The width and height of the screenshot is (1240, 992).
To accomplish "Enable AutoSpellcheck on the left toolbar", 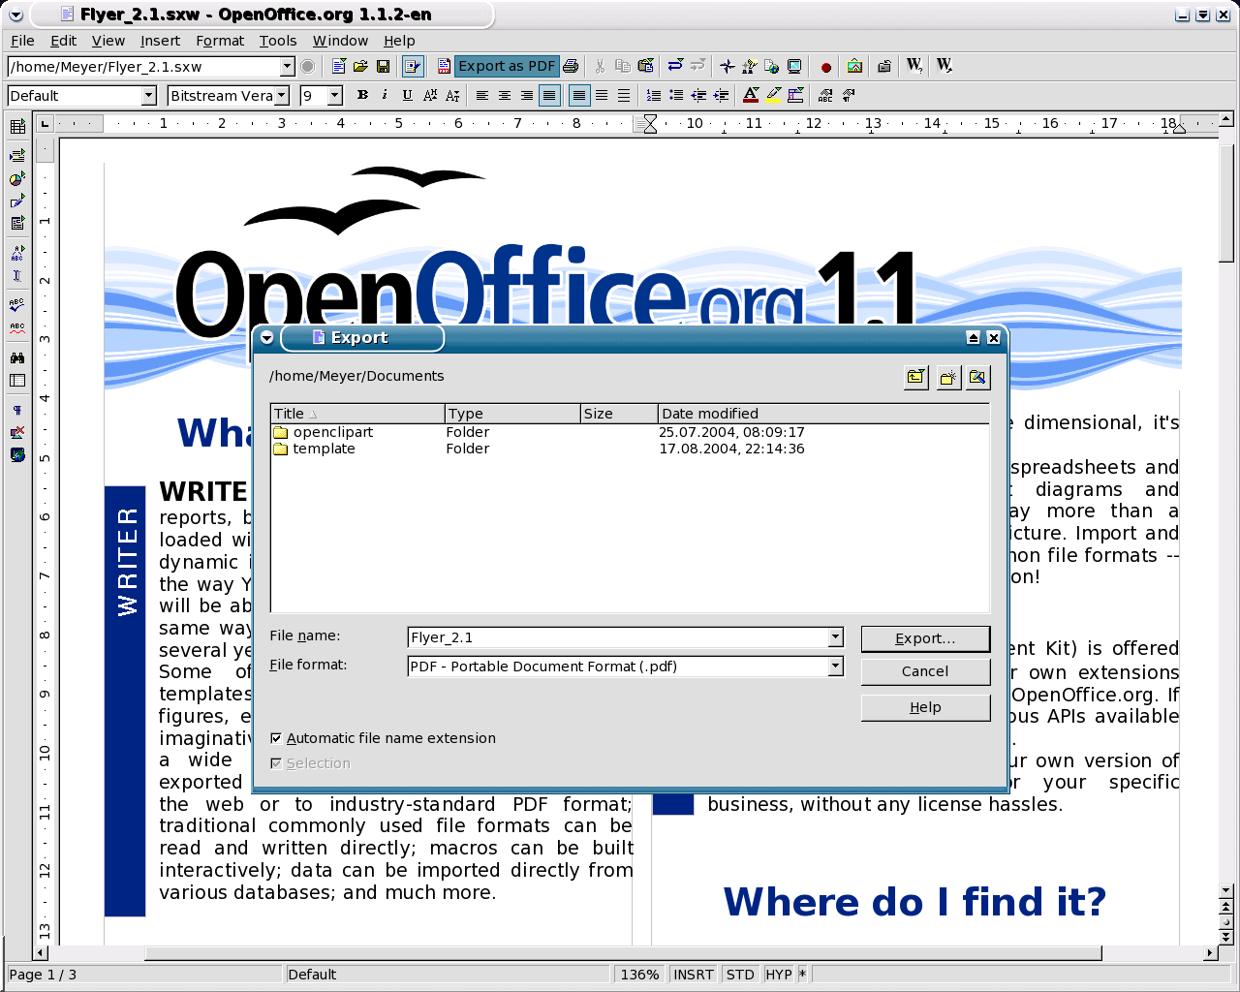I will [x=16, y=326].
